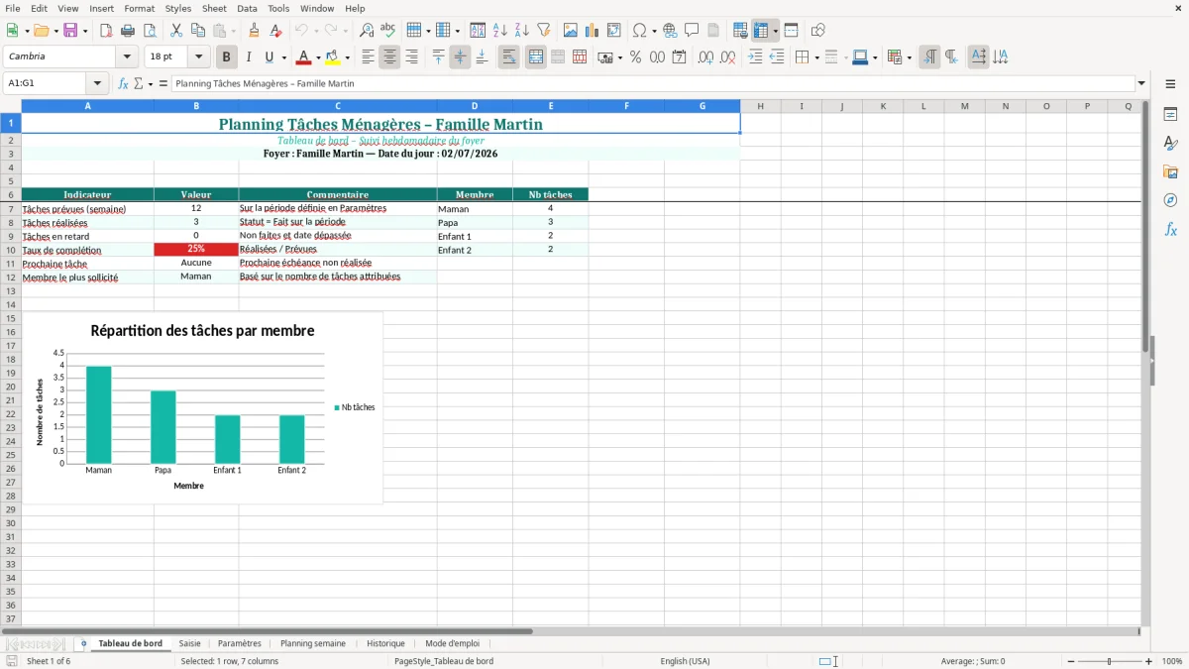Increase the indent
Screen dimensions: 1189x669
(x=755, y=57)
